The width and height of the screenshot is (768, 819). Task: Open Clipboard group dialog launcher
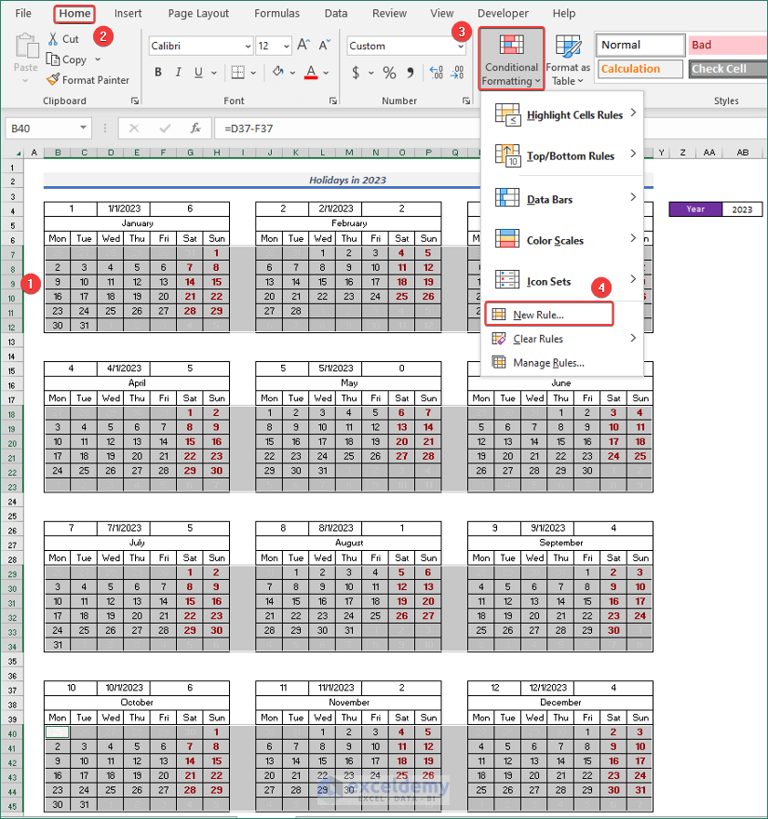[135, 101]
